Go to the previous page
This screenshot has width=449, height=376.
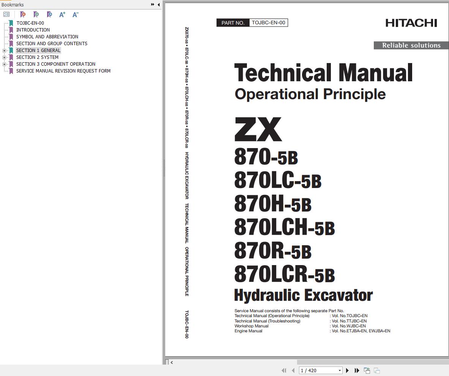(x=293, y=370)
